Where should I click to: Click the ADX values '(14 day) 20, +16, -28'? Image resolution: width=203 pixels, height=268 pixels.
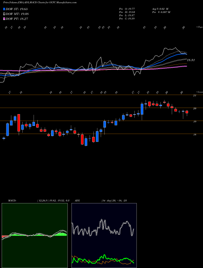[x=114, y=201]
